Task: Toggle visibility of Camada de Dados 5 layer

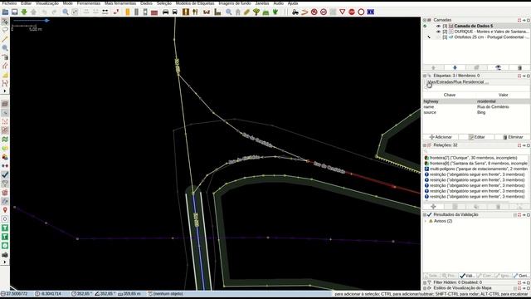Action: pyautogui.click(x=438, y=26)
